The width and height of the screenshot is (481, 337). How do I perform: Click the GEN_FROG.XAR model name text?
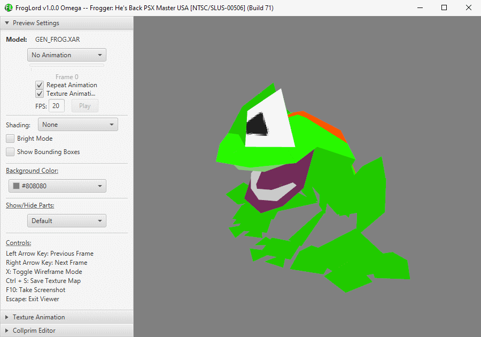(57, 40)
